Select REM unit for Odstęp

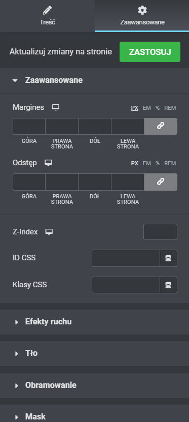point(170,163)
